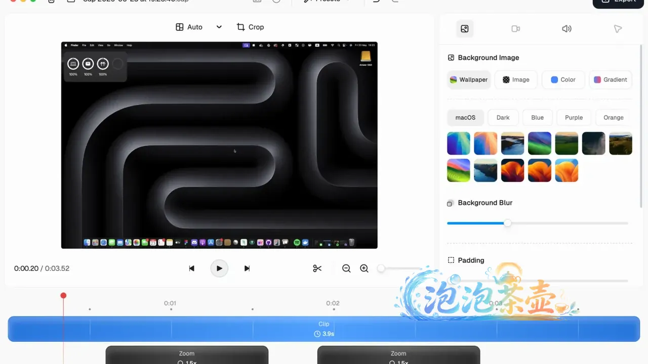Skip to the start of the clip
This screenshot has width=648, height=364.
click(x=191, y=268)
